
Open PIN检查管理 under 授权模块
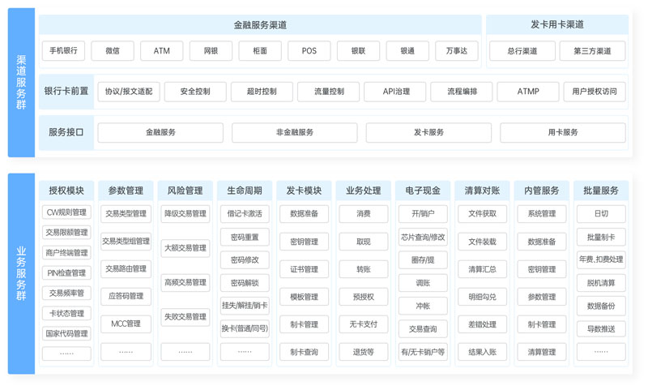click(x=66, y=273)
